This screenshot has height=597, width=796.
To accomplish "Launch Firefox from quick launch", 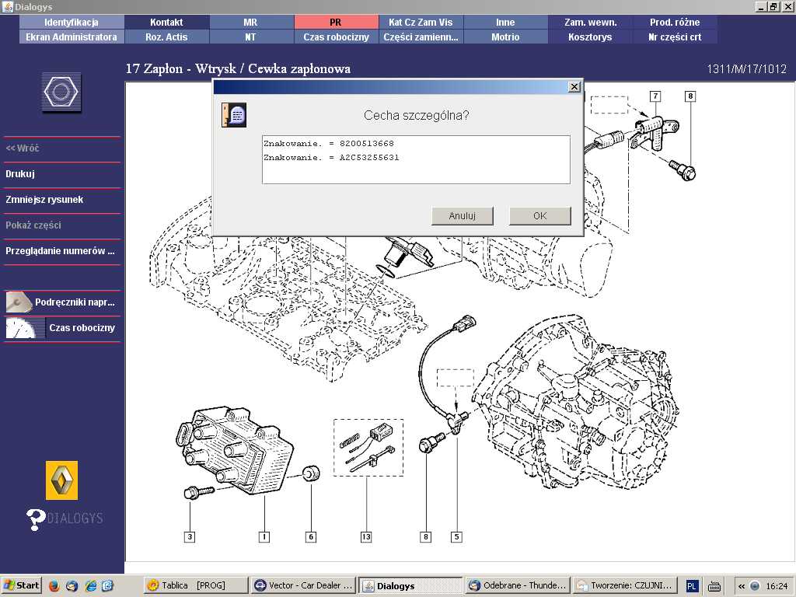I will pos(54,586).
